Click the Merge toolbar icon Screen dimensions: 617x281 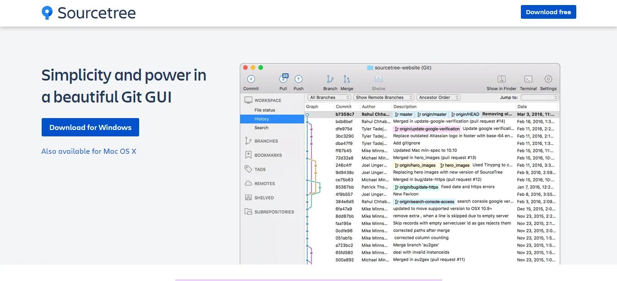point(346,79)
